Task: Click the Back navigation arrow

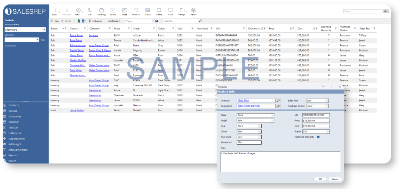Action: click(x=55, y=10)
